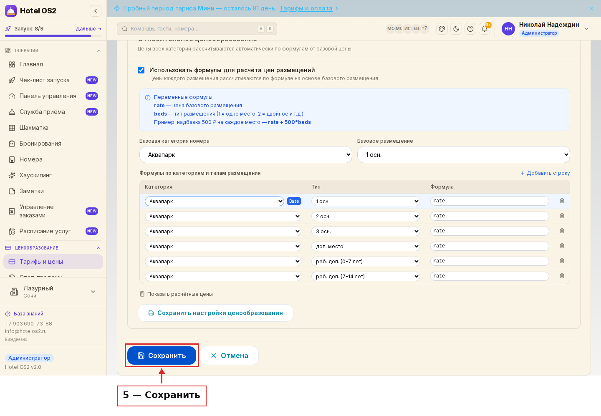
Task: Click Добавить строку link
Action: pyautogui.click(x=545, y=173)
